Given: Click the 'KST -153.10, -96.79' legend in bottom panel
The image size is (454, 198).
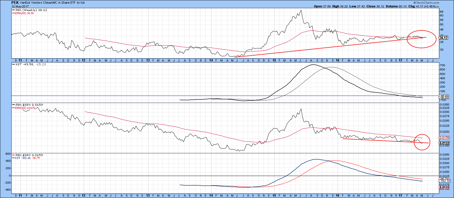Looking at the screenshot, I should point(26,158).
